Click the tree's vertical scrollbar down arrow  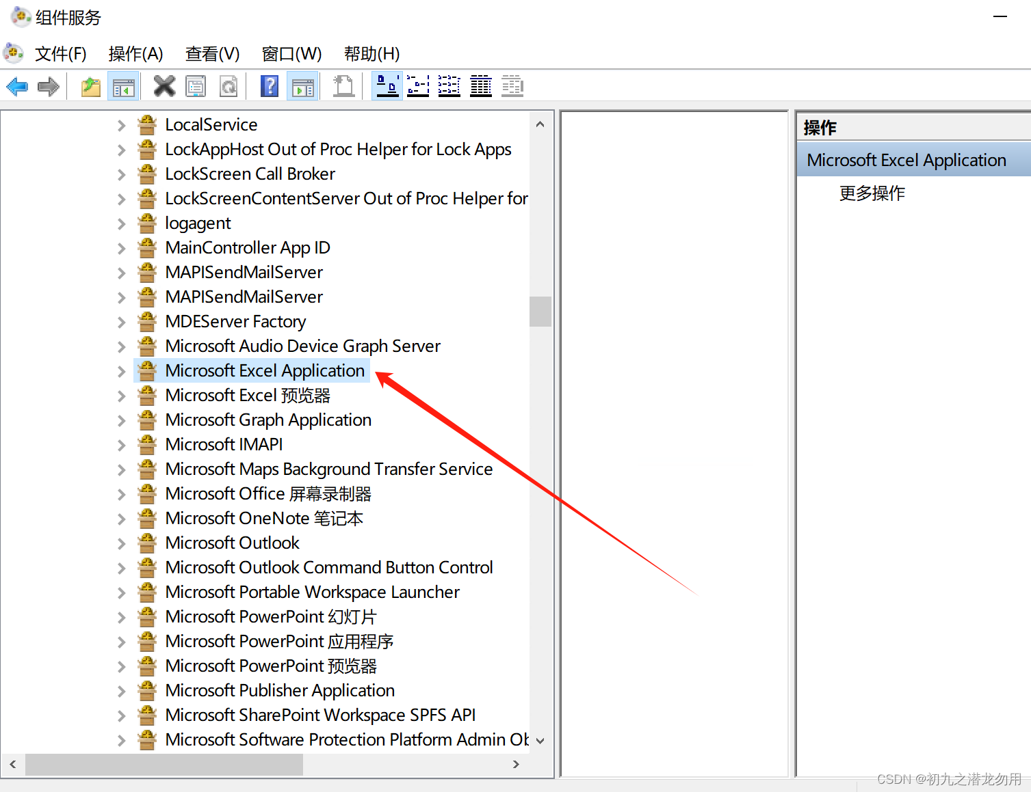click(x=540, y=741)
